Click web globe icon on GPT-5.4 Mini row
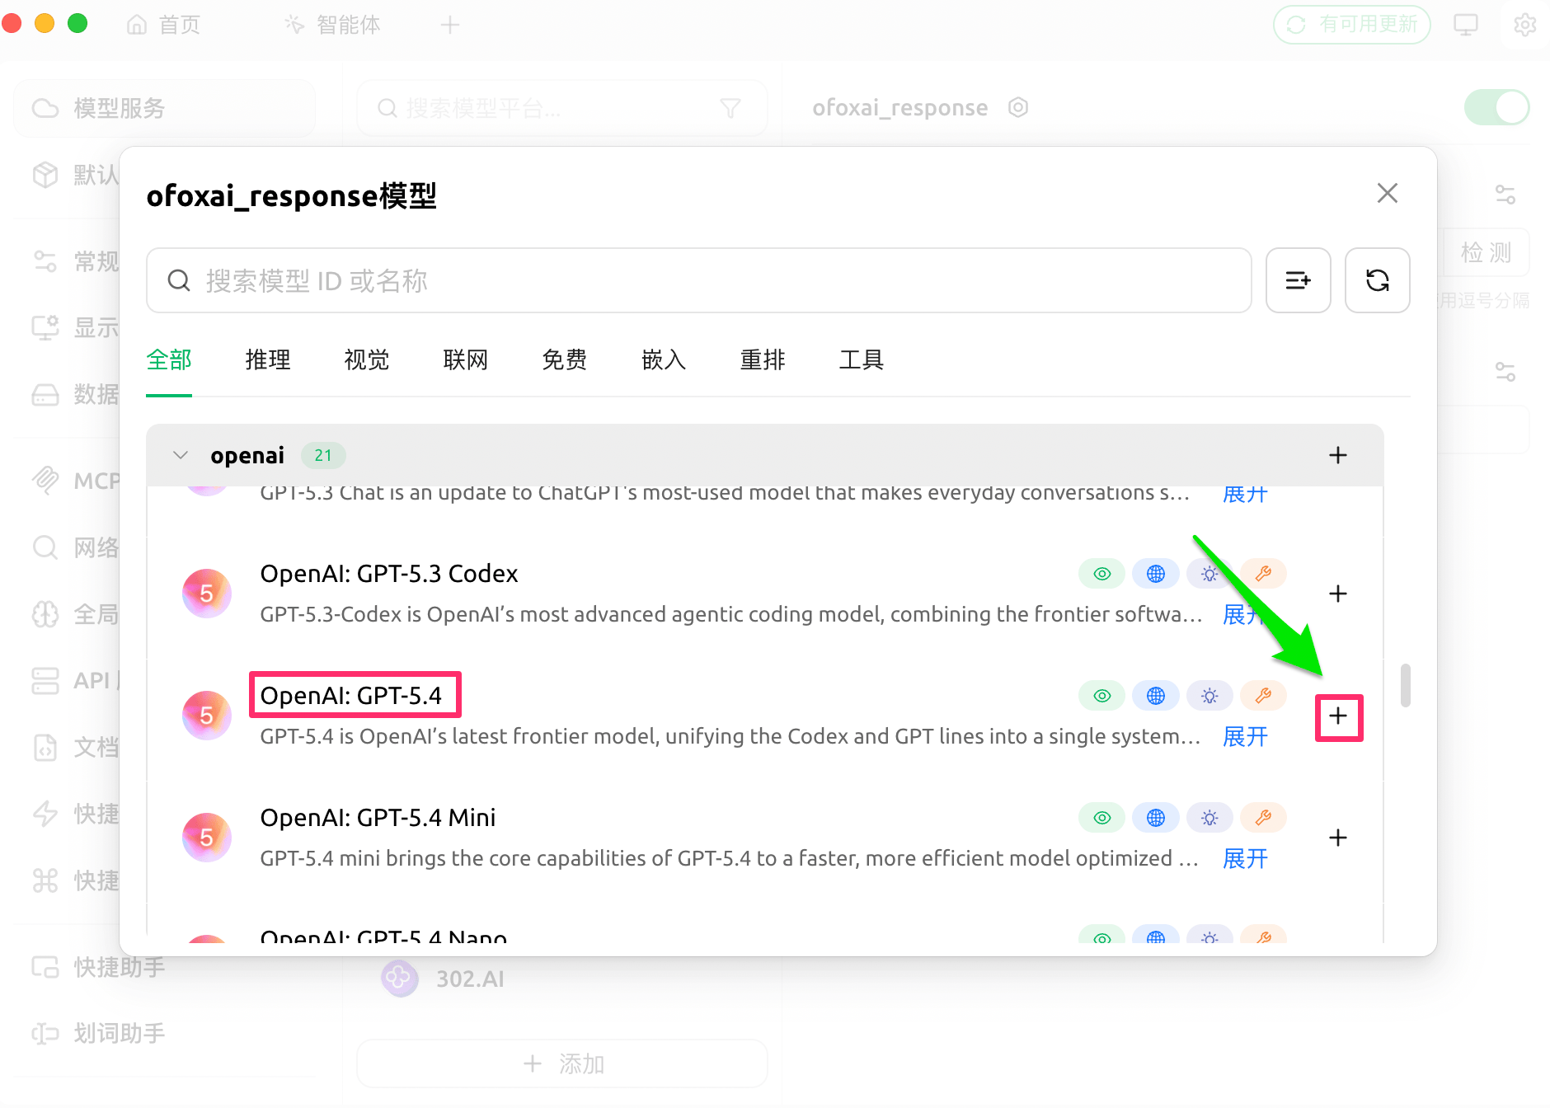Screen dimensions: 1550x1108 (x=1156, y=818)
